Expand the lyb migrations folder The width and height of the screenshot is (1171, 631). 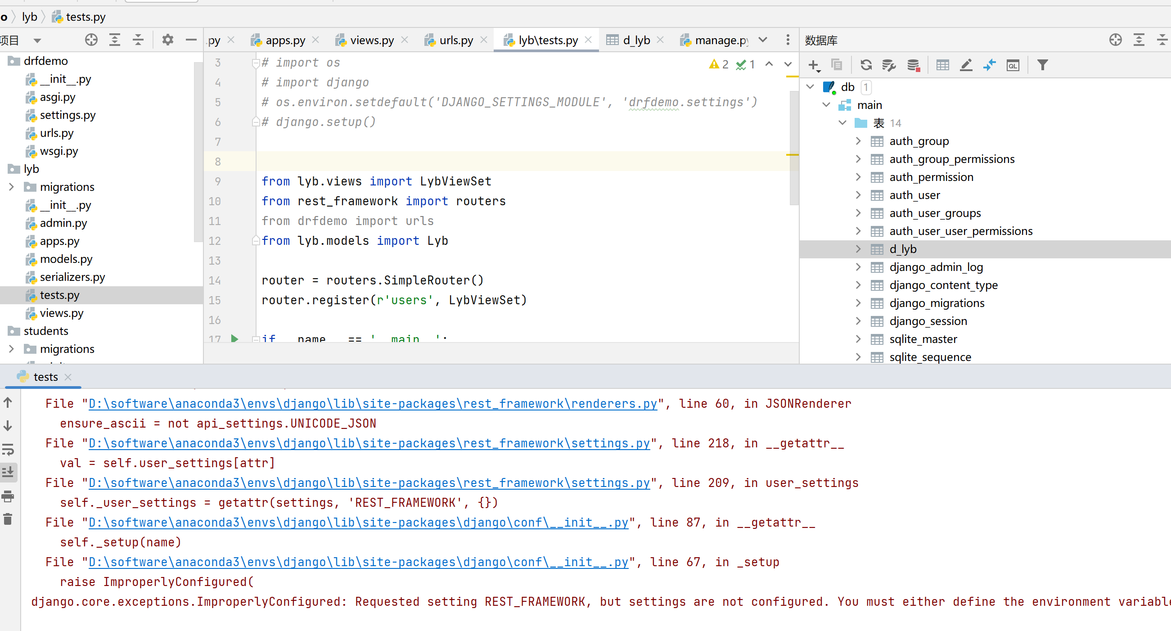(11, 187)
